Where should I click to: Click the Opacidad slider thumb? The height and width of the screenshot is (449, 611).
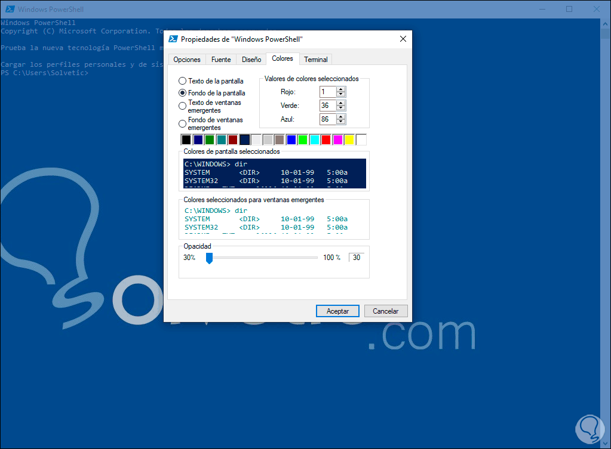click(209, 258)
